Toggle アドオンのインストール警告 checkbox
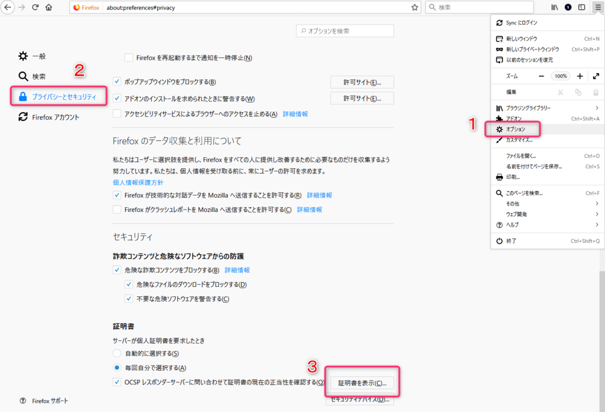 [117, 99]
